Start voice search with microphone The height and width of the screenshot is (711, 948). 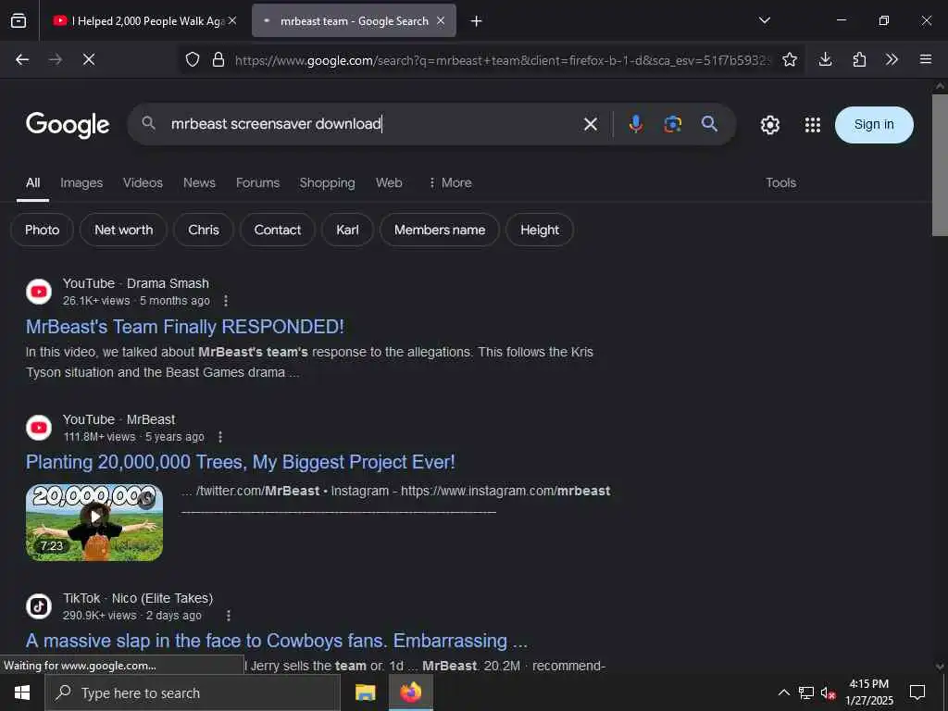point(635,124)
